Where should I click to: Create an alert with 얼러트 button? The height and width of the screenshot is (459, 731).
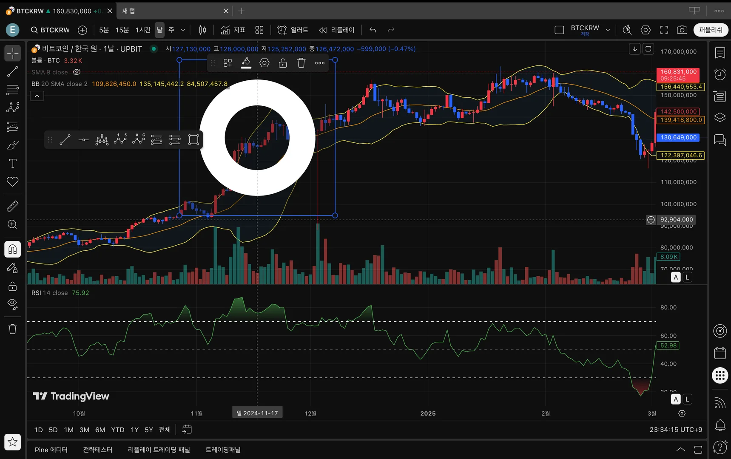coord(293,30)
